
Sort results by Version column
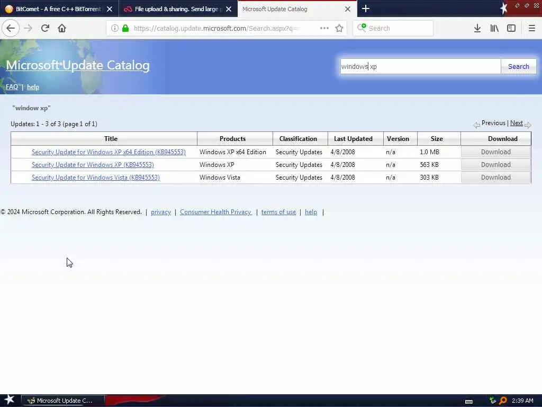point(398,139)
